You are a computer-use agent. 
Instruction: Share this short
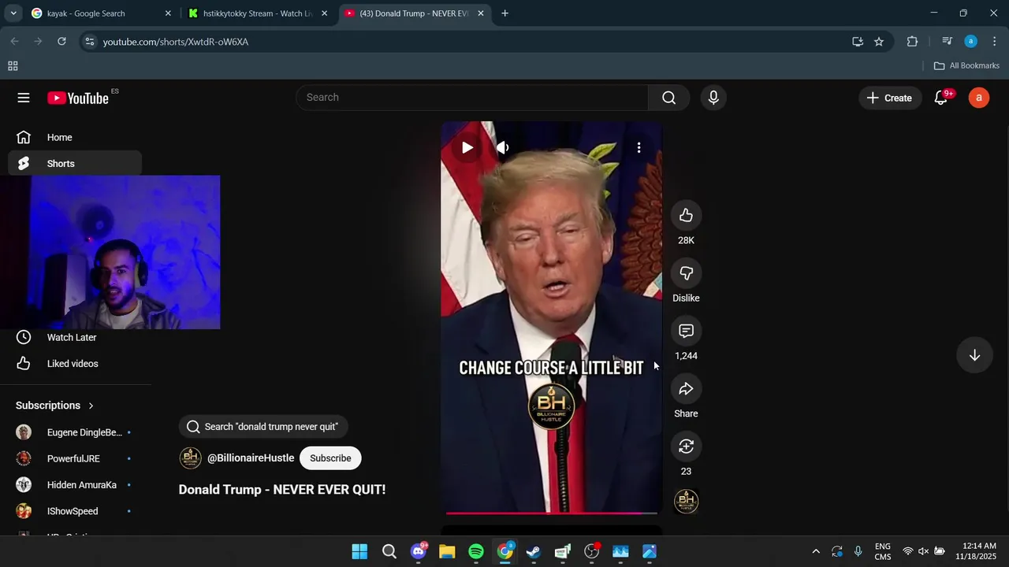pyautogui.click(x=686, y=389)
